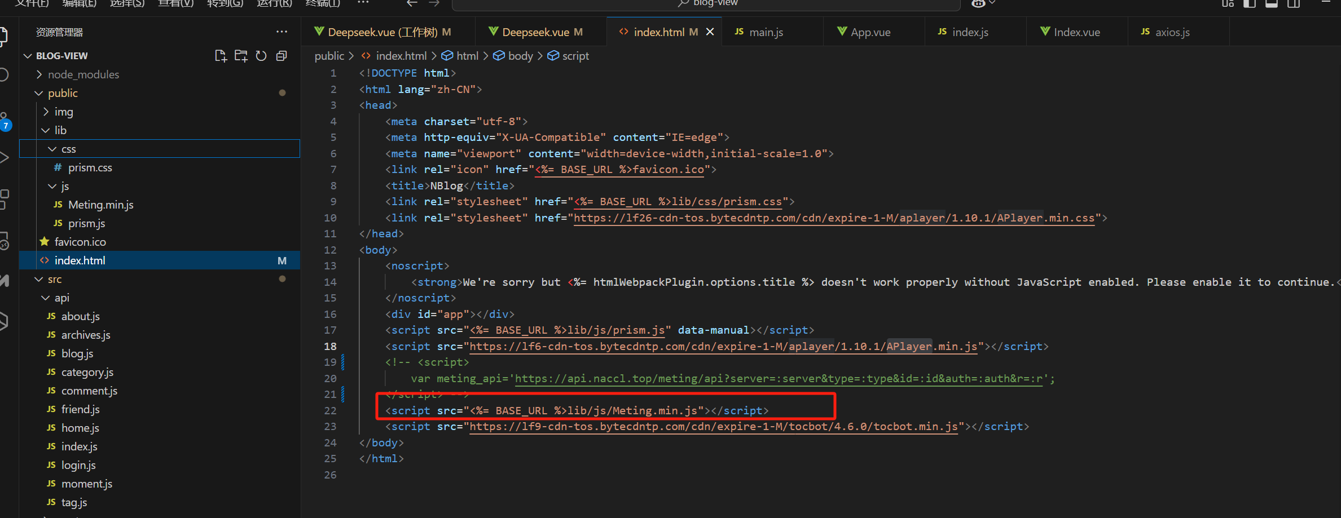Open the Explorer activity bar icon
The width and height of the screenshot is (1341, 518).
coord(3,36)
